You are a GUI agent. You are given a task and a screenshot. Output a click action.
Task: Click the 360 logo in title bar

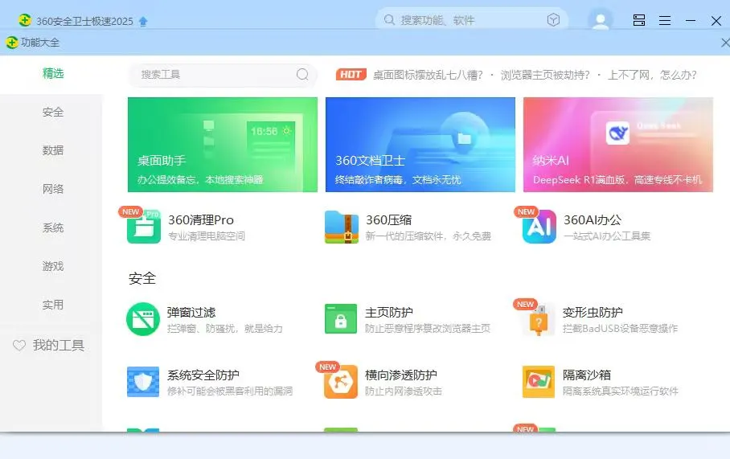pos(25,20)
